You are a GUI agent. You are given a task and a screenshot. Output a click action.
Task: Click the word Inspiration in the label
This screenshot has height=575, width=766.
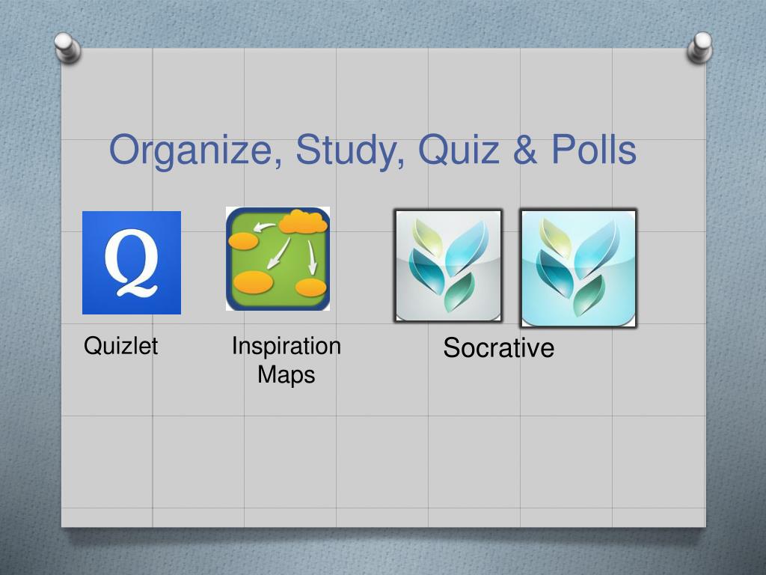tap(287, 346)
